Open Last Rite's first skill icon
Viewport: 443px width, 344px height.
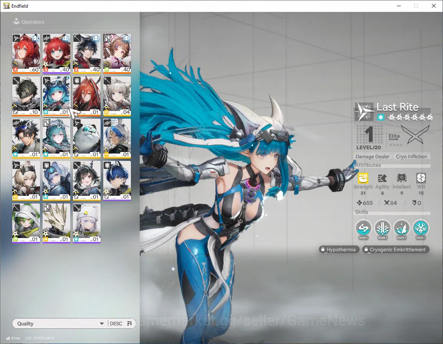(363, 228)
